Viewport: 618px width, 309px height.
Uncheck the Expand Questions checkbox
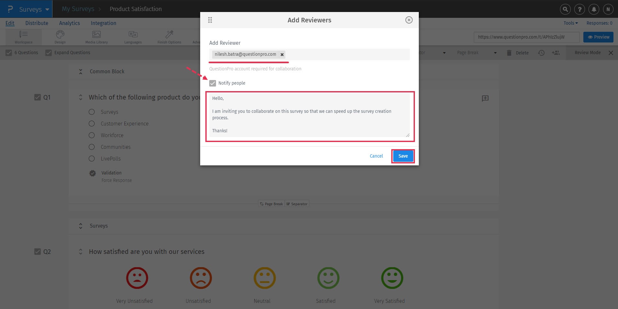(x=49, y=52)
